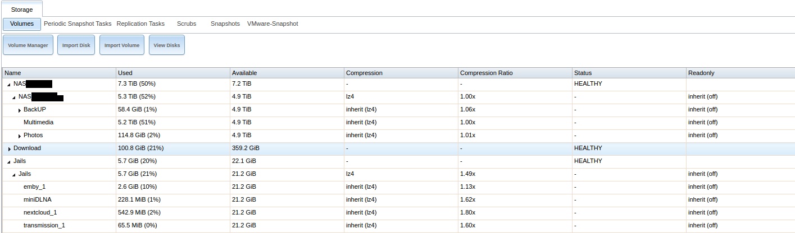
Task: Select the Multimedia dataset row
Action: pyautogui.click(x=38, y=122)
